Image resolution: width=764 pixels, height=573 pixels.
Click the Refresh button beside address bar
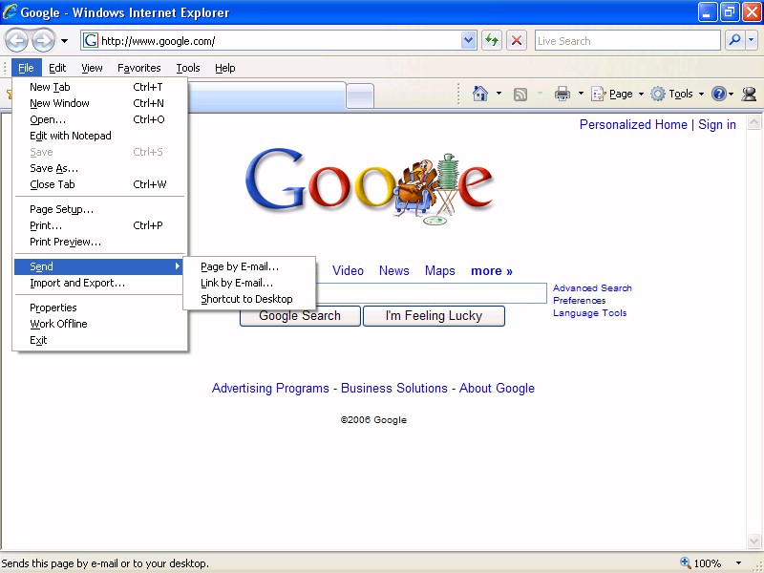coord(492,40)
